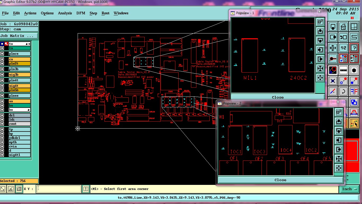Select the layer named pln5b
The width and height of the screenshot is (362, 204).
pyautogui.click(x=19, y=90)
